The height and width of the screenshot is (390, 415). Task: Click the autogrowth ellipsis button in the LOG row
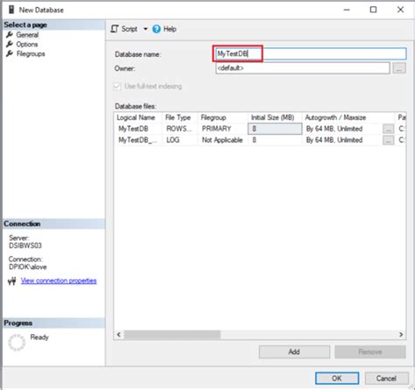point(388,140)
